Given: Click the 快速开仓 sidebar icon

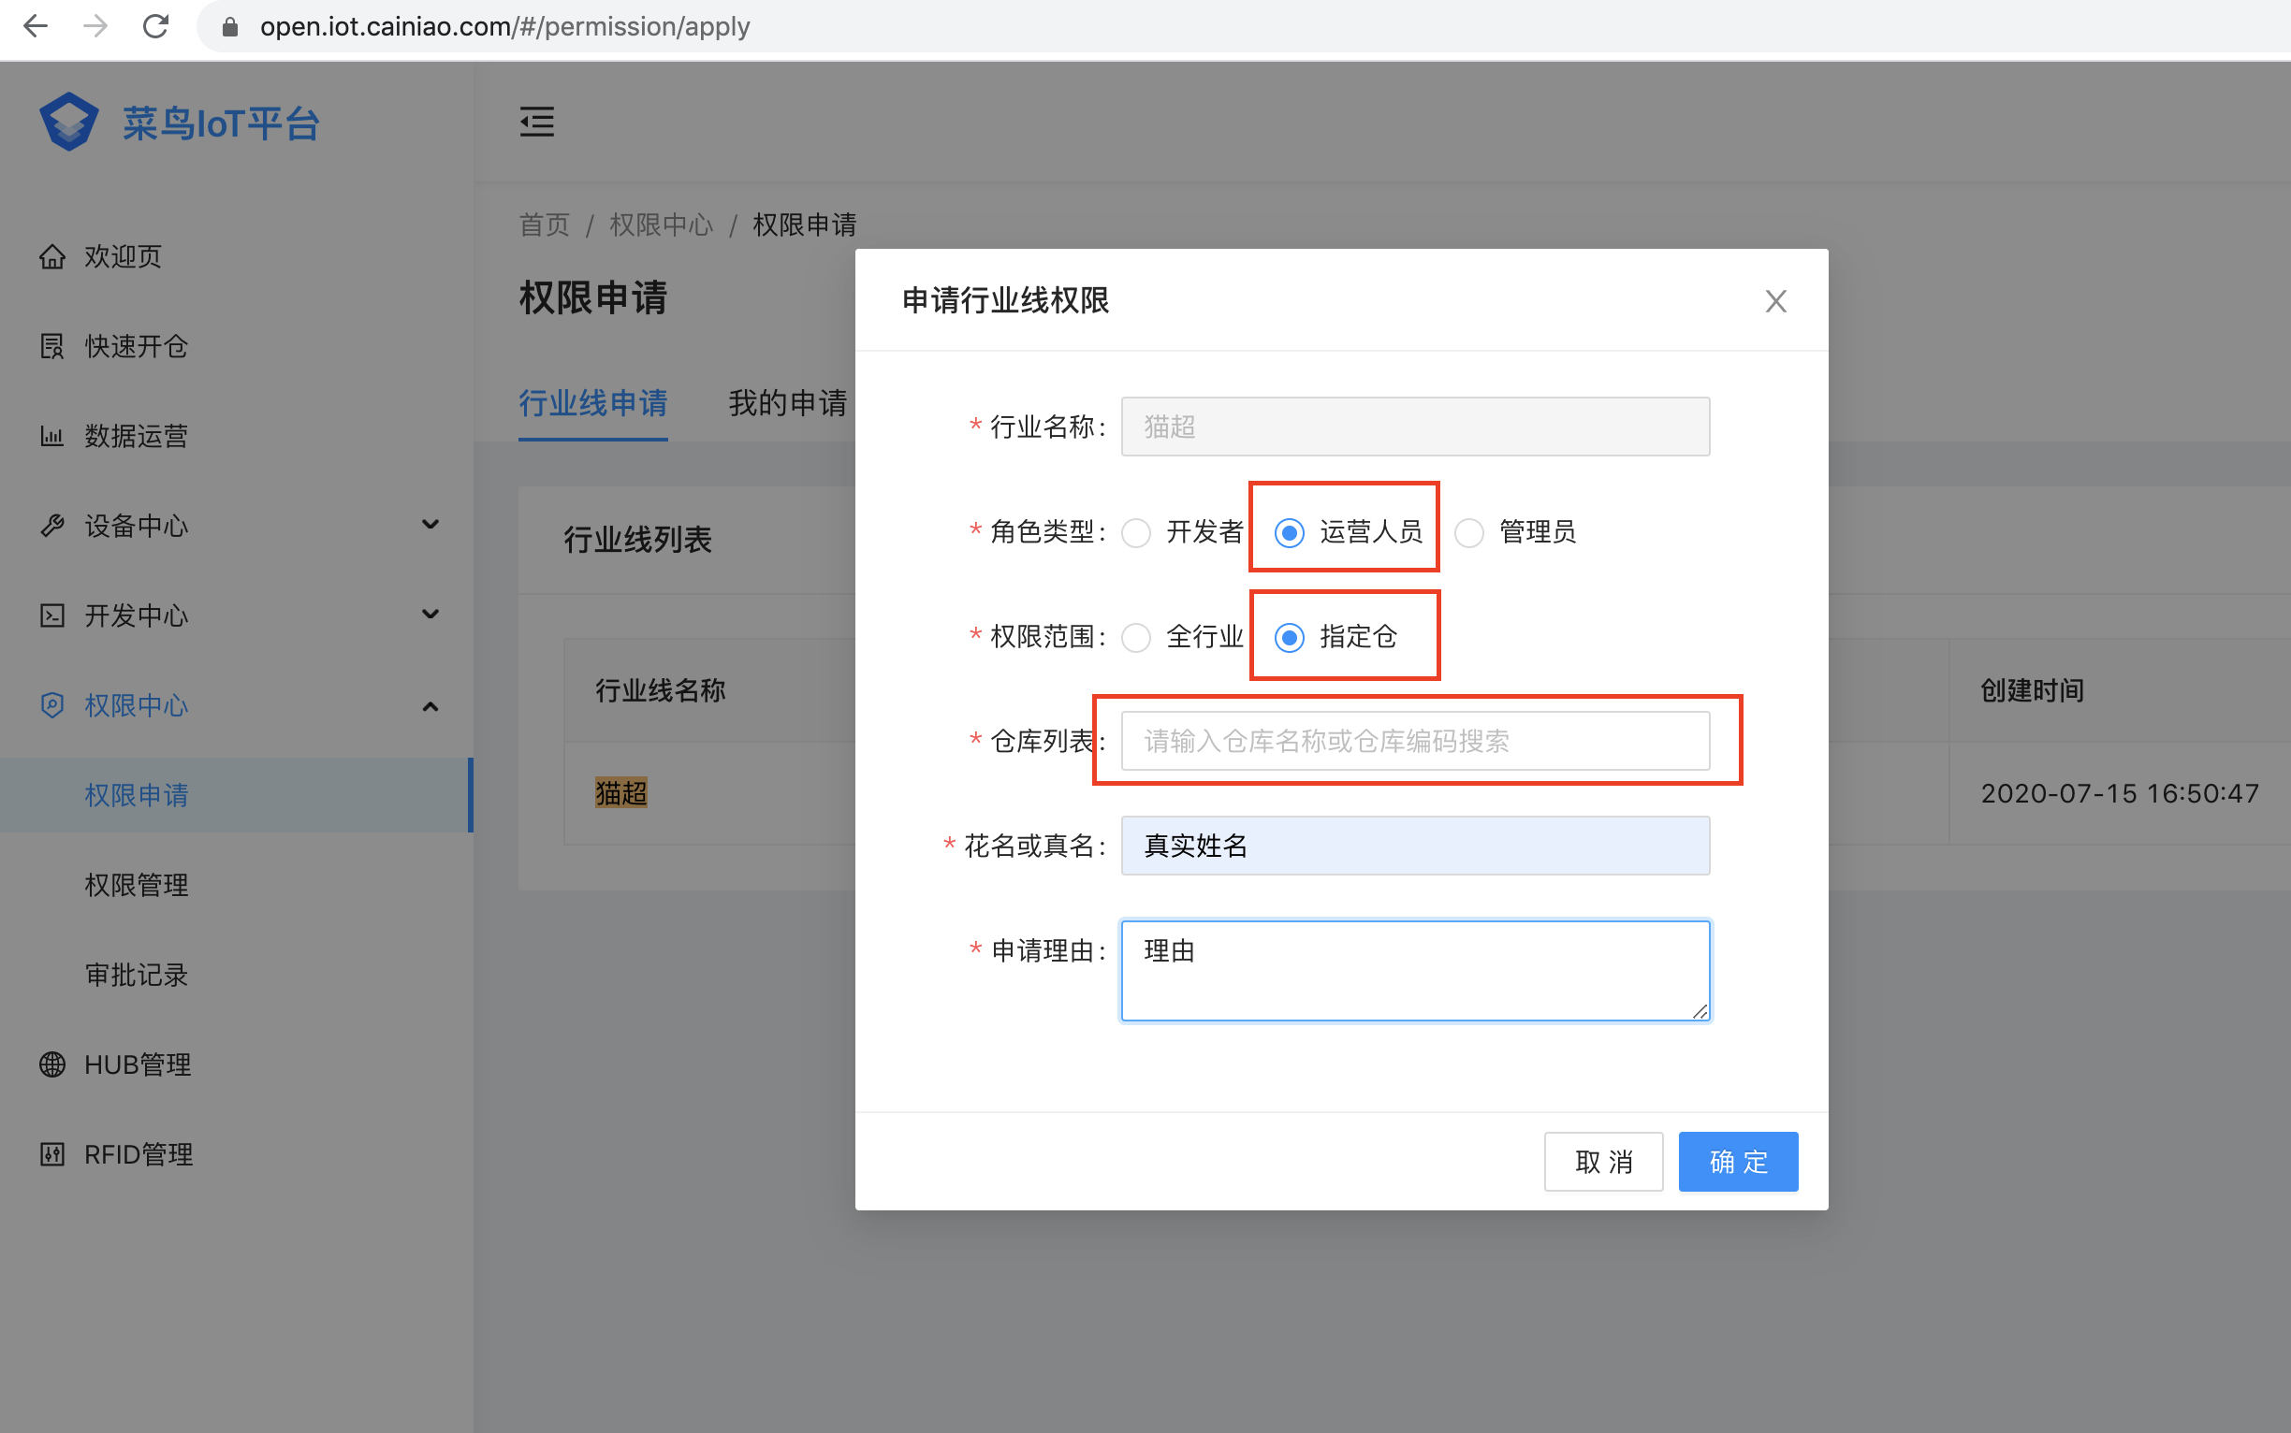Looking at the screenshot, I should 52,347.
